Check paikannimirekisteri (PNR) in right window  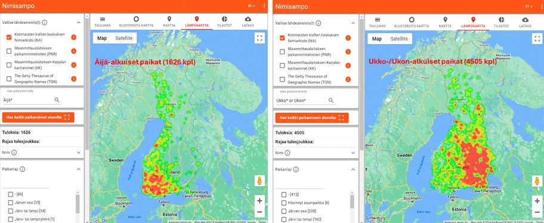282,52
